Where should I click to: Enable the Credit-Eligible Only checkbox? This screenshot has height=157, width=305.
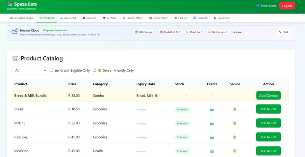click(x=51, y=70)
